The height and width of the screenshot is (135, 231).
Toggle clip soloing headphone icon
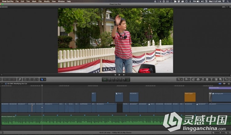point(229,84)
